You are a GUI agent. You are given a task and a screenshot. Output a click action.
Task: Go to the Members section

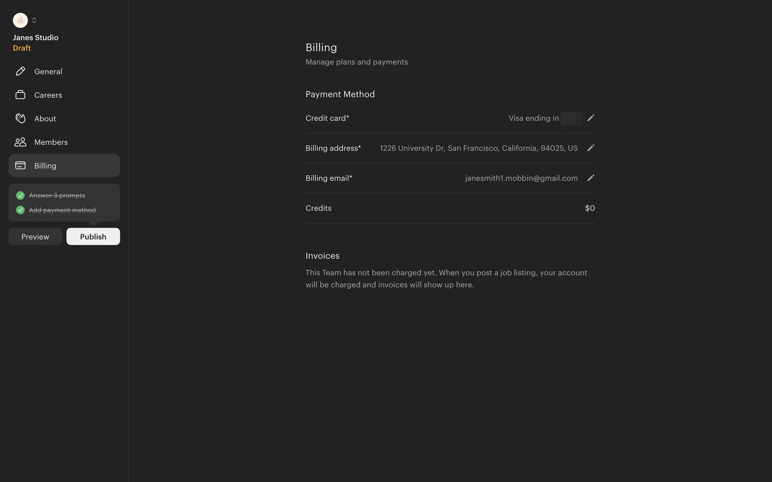[51, 142]
